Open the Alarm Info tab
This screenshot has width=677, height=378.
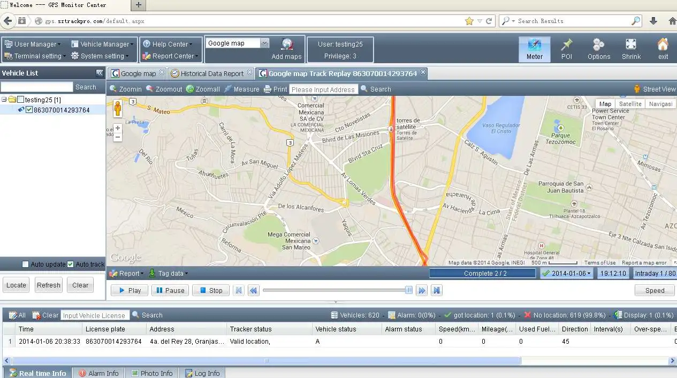coord(98,373)
